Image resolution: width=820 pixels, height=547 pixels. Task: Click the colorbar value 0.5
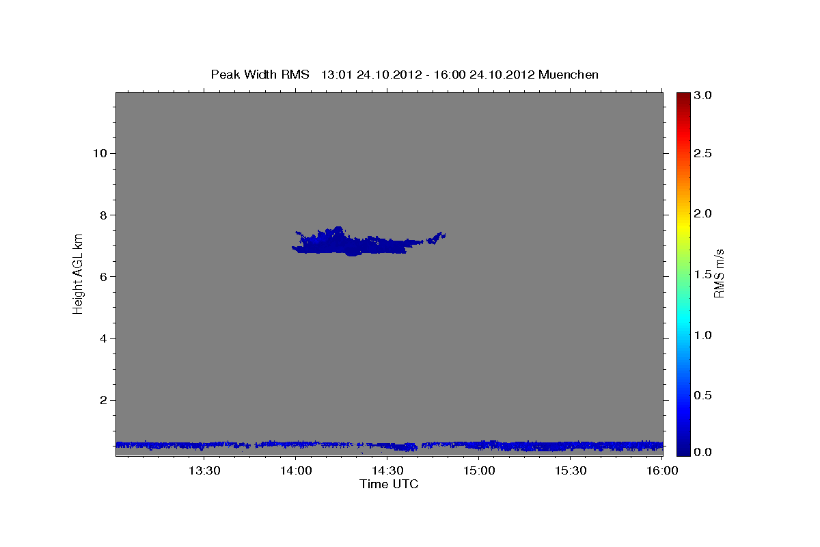tap(703, 395)
